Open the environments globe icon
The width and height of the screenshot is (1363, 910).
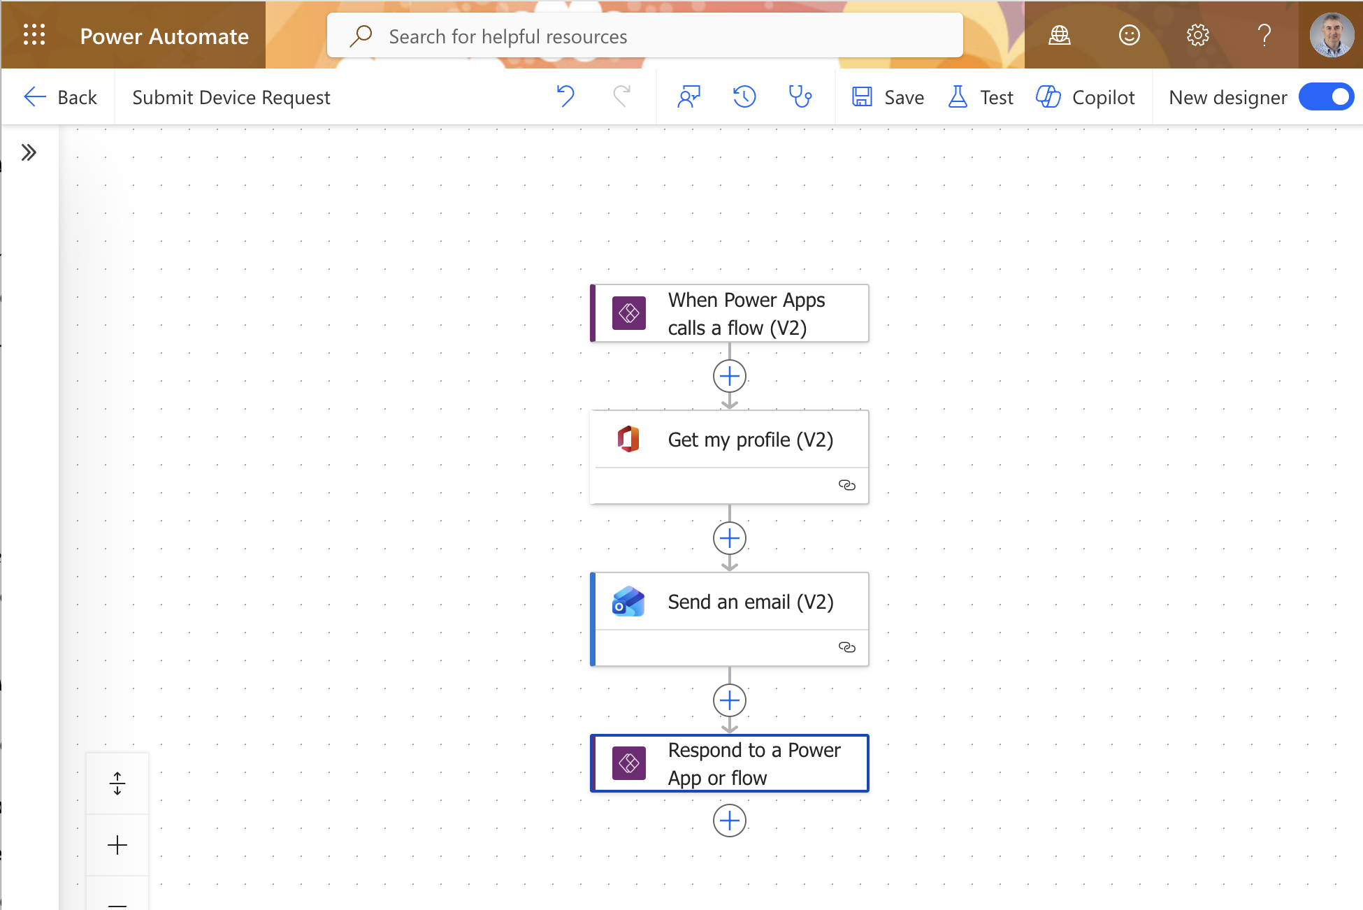pos(1059,35)
